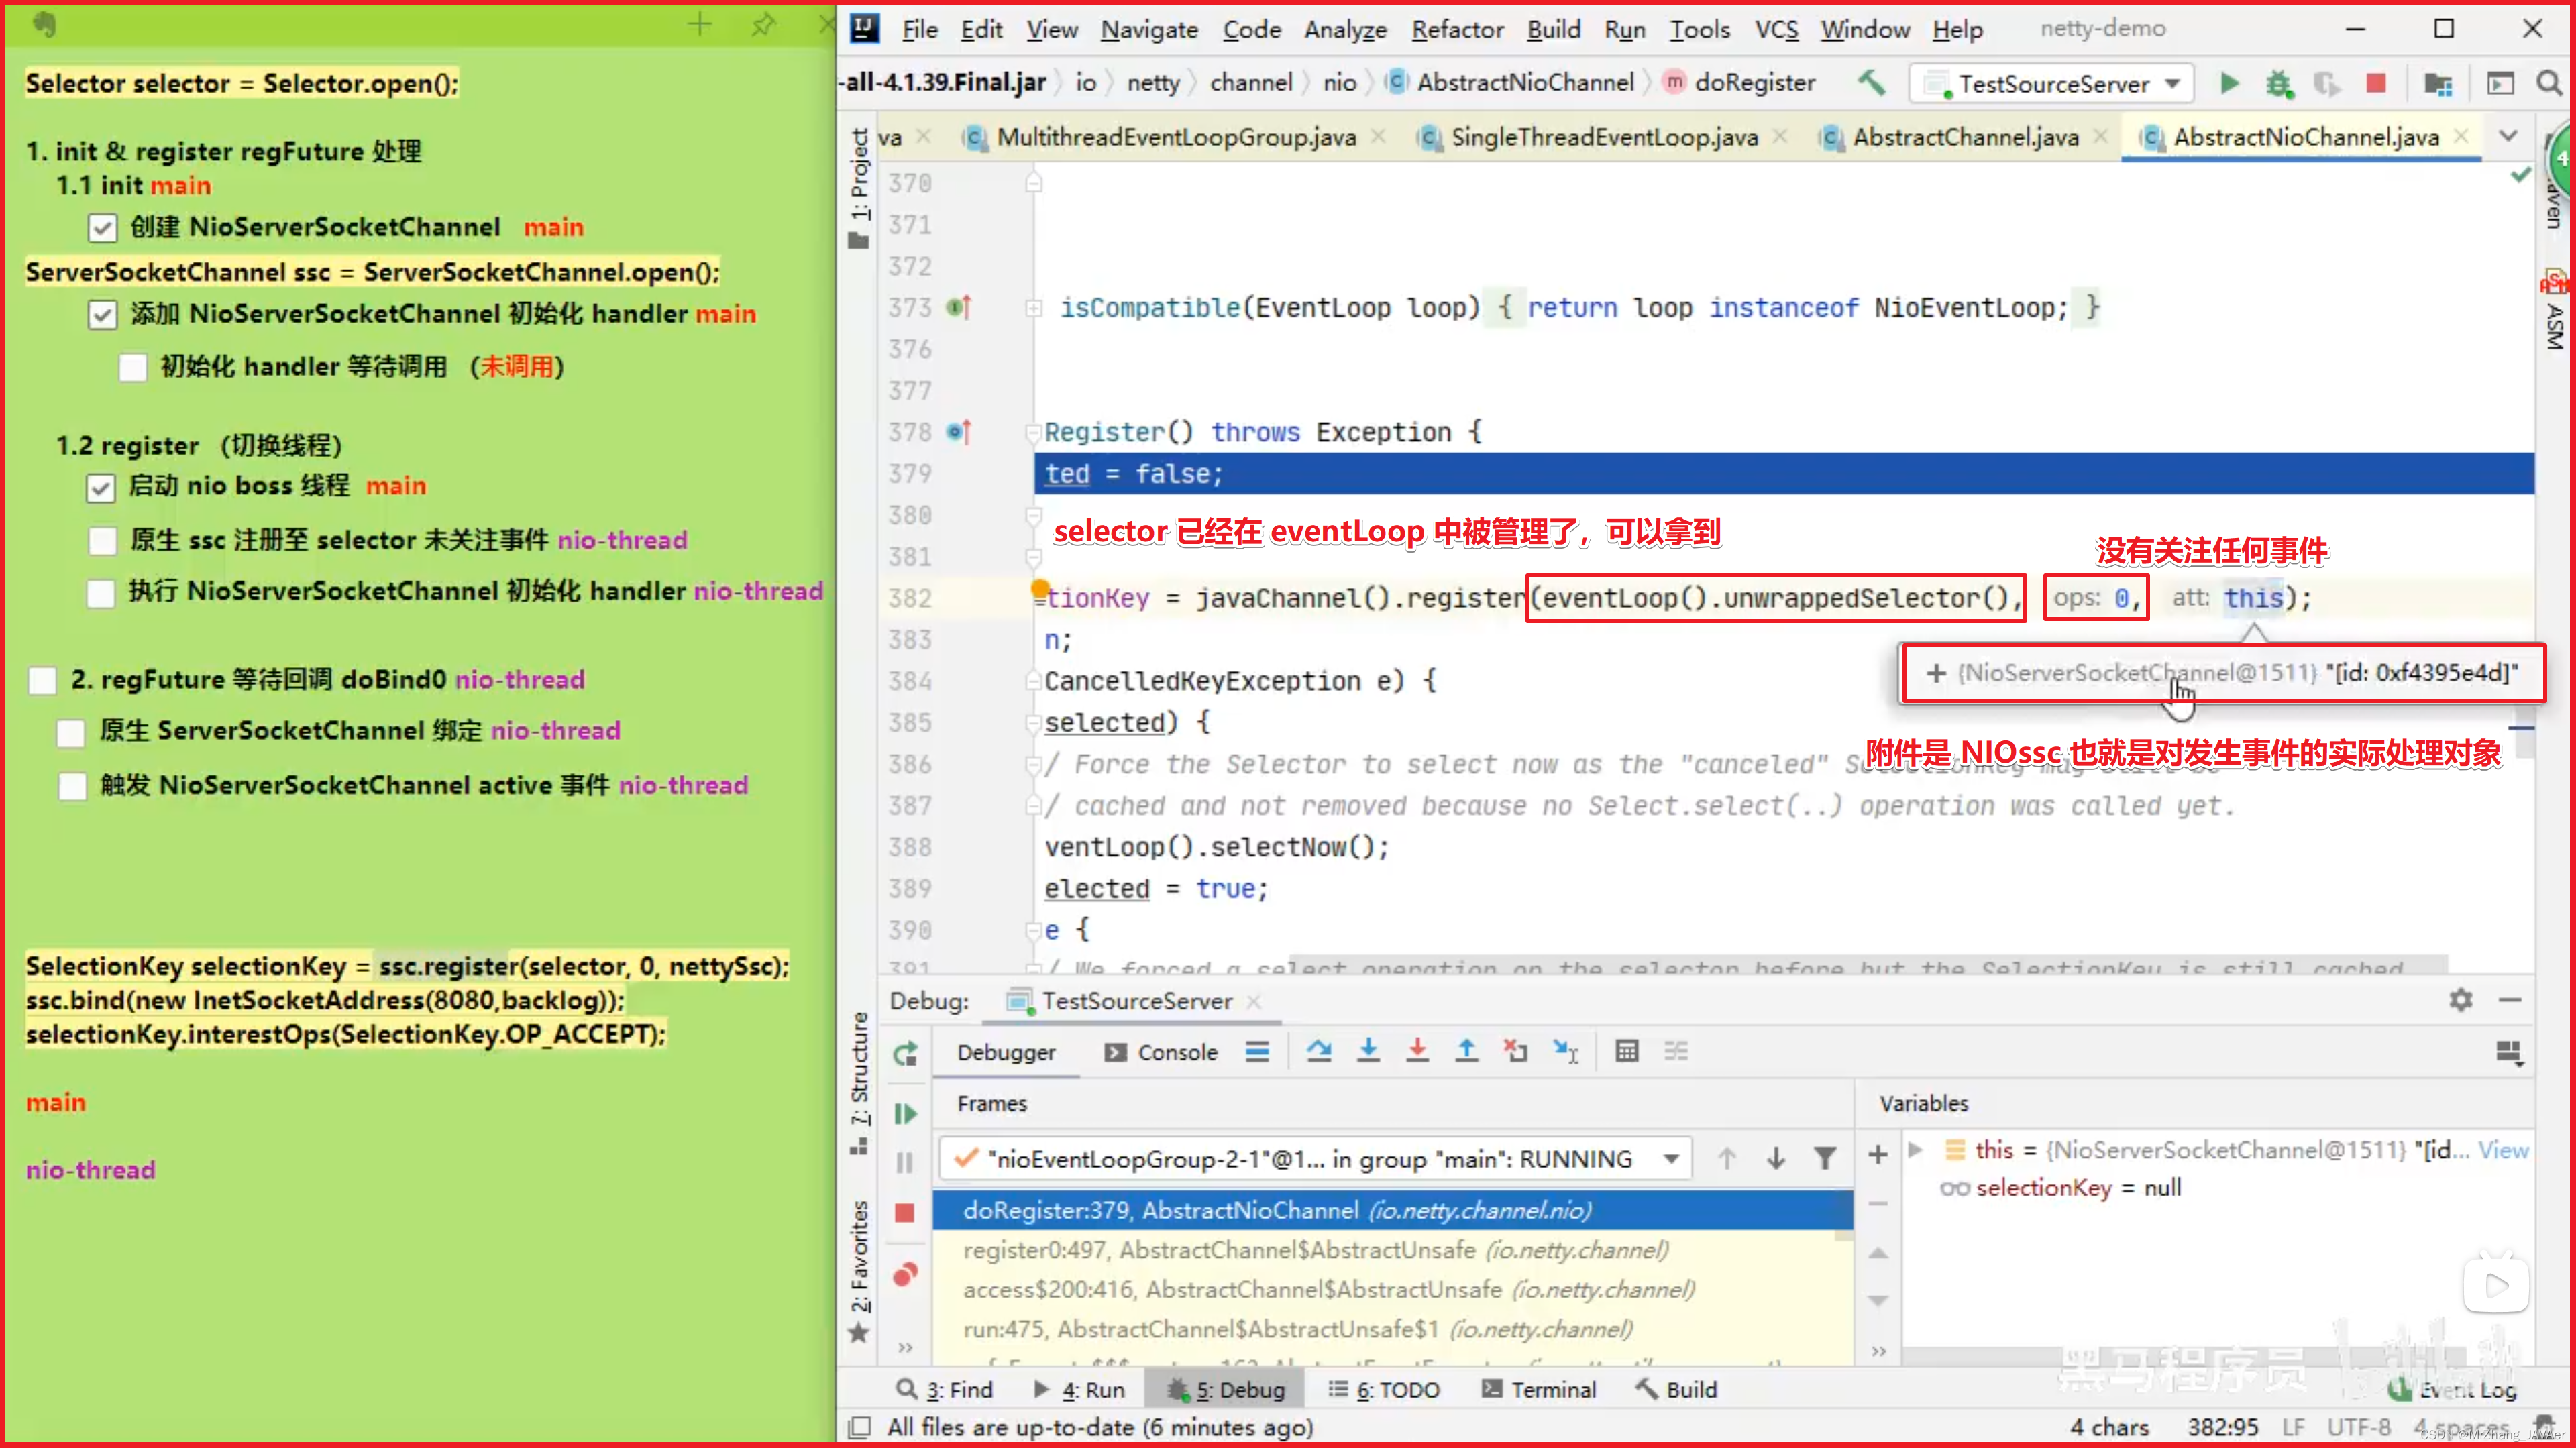Check the 原生 ssc 注册至 selector checkbox
2576x1448 pixels.
[102, 541]
